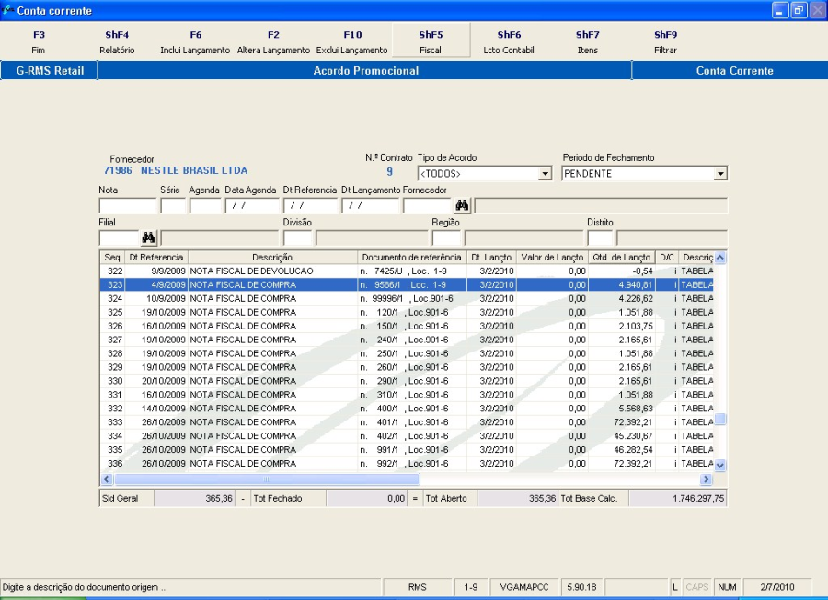The height and width of the screenshot is (600, 828).
Task: Expand the Tipo de Acordo dropdown
Action: pos(545,174)
